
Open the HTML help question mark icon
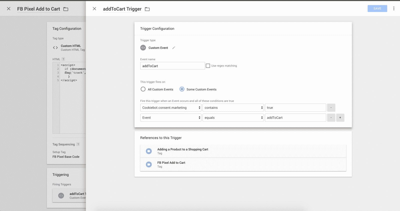[x=63, y=59]
